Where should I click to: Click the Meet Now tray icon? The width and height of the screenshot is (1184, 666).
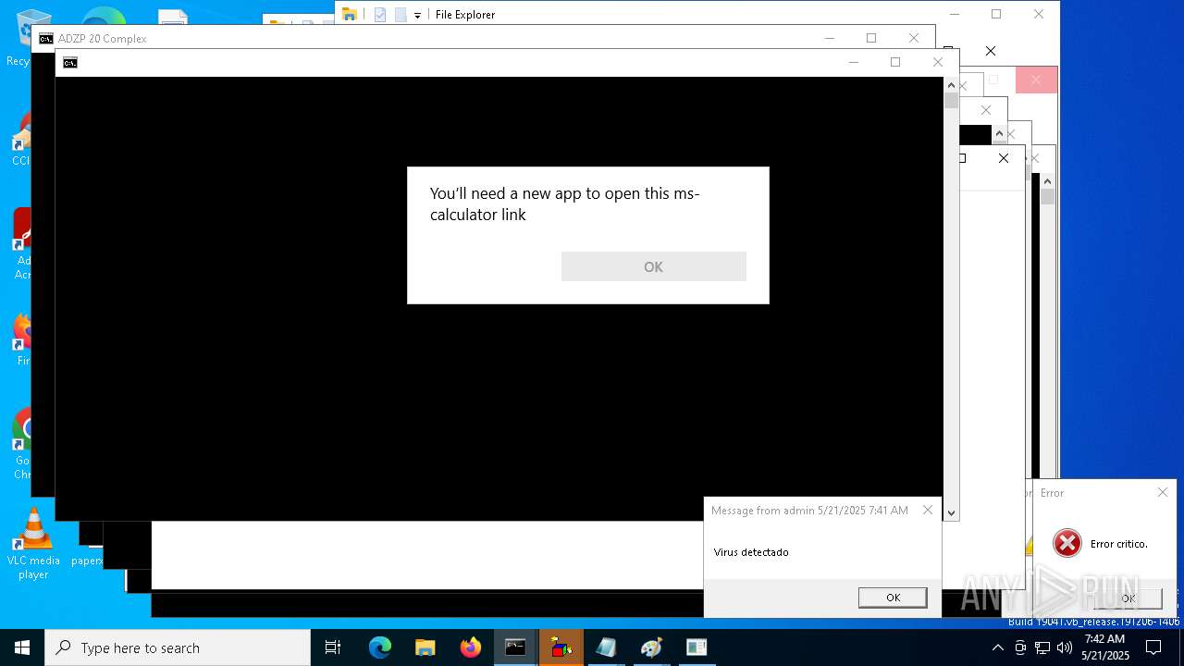click(1020, 647)
